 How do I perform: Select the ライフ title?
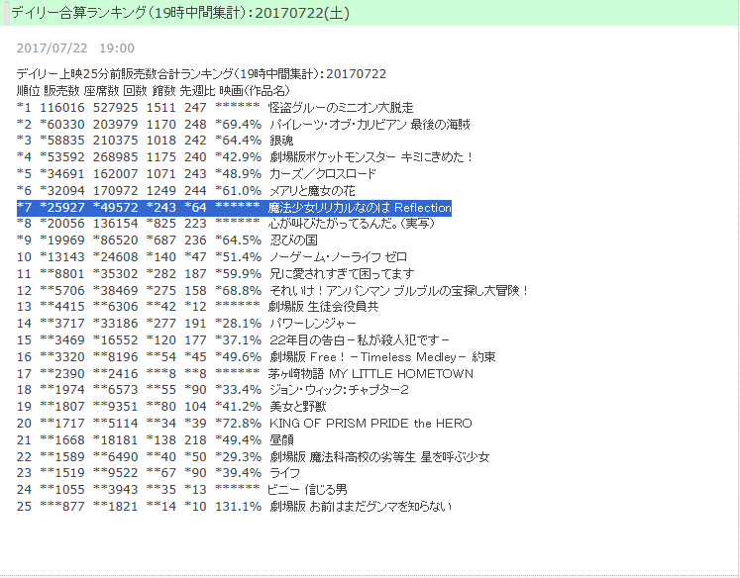tap(285, 473)
